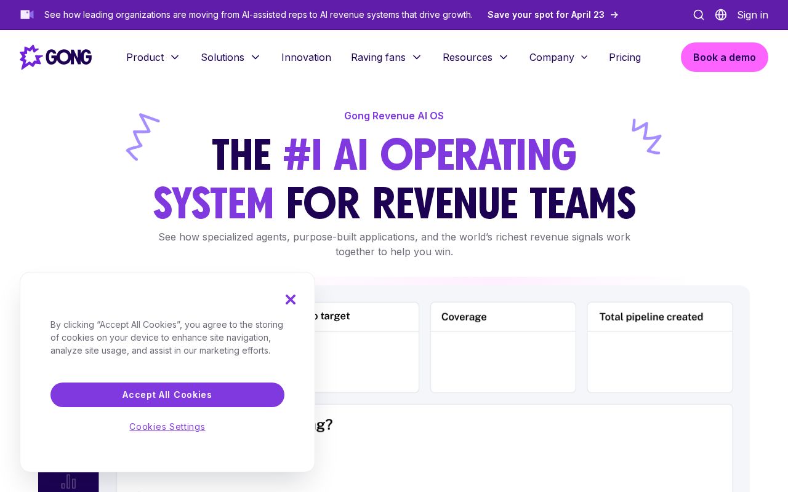Click the purple zigzag doodle on the left
This screenshot has height=492, width=788.
tap(142, 138)
